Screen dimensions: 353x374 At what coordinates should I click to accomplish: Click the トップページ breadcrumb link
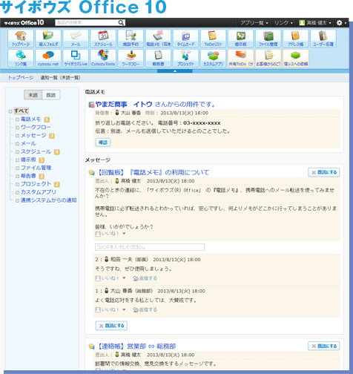coord(21,78)
